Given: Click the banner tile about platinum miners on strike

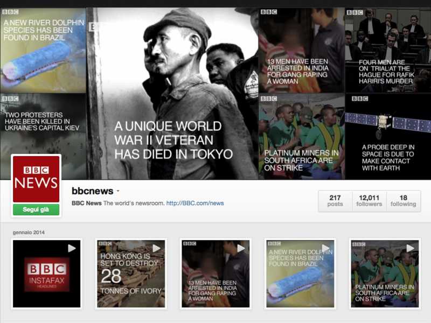Looking at the screenshot, I should (x=301, y=137).
